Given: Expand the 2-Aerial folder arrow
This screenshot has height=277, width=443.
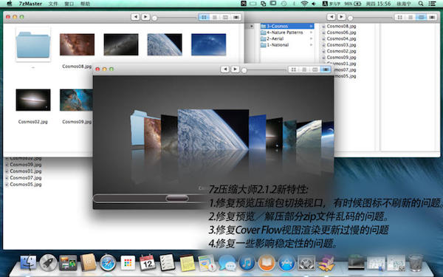Looking at the screenshot, I should (311, 38).
